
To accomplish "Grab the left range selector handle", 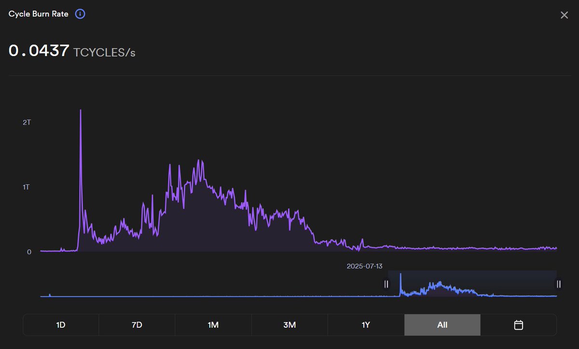I will [x=386, y=284].
